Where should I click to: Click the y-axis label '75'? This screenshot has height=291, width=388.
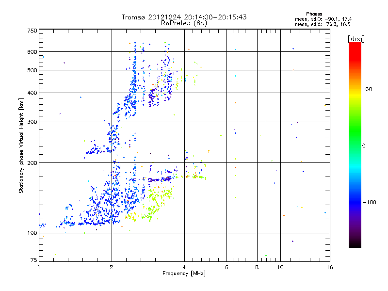(x=34, y=260)
